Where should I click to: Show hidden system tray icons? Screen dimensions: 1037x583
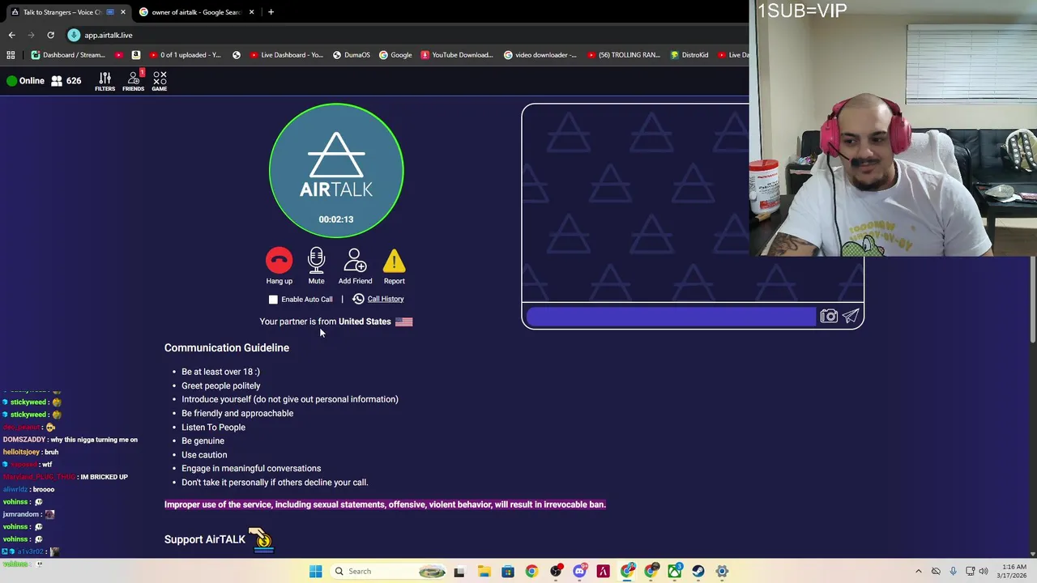[x=918, y=572]
